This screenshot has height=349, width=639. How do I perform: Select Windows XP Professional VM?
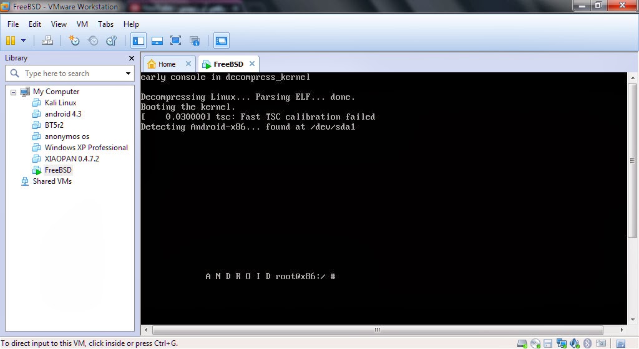(86, 147)
